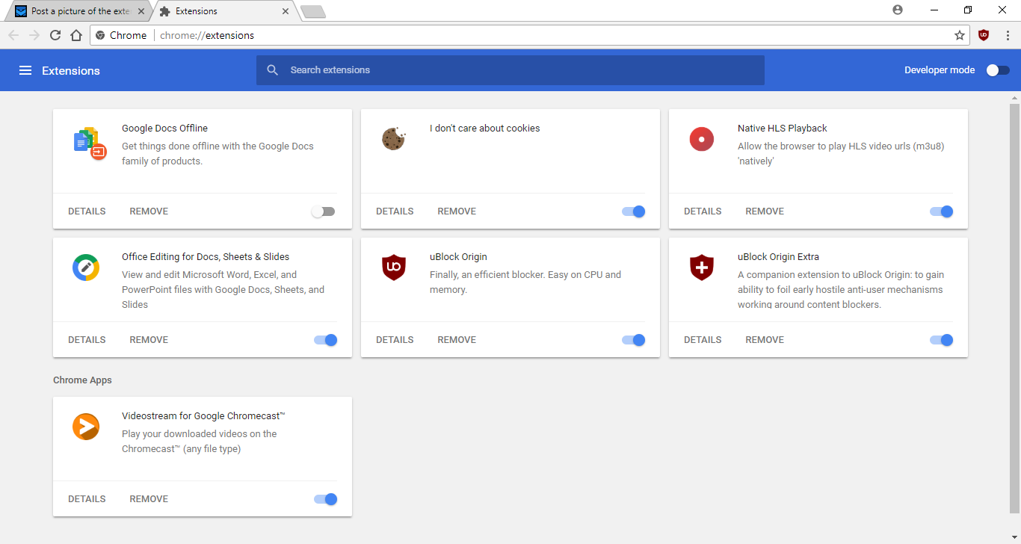The image size is (1021, 544).
Task: Show Details for Videostream for Google Chromecast
Action: 87,499
